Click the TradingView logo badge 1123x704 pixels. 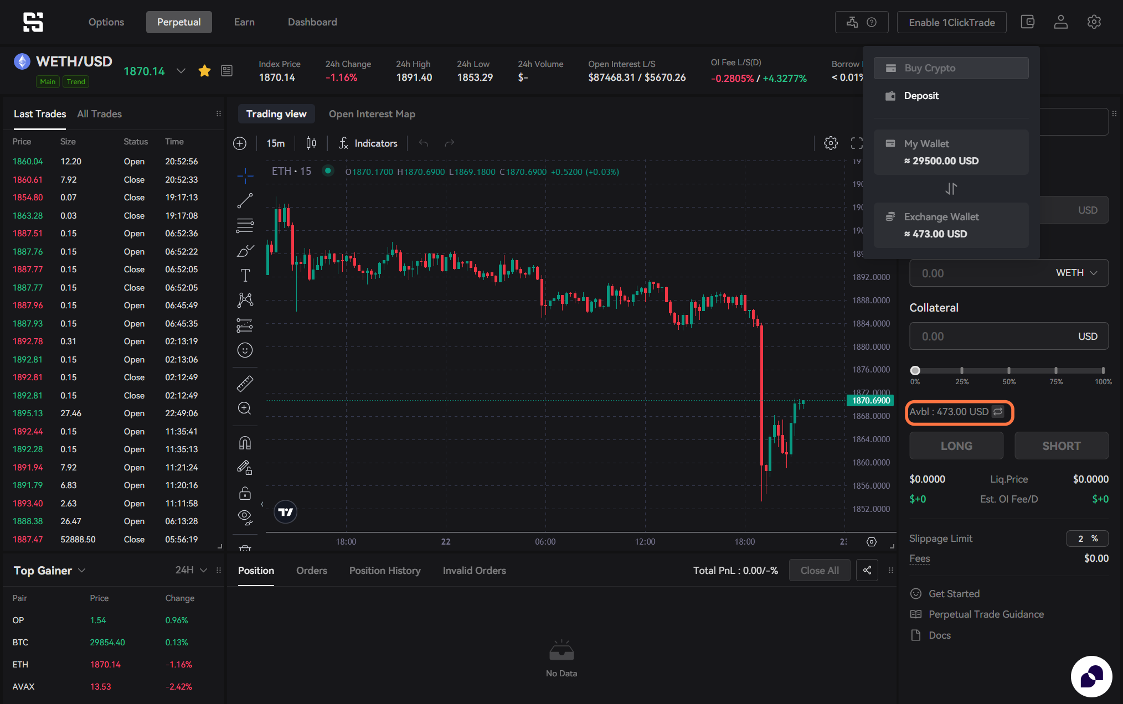tap(286, 512)
